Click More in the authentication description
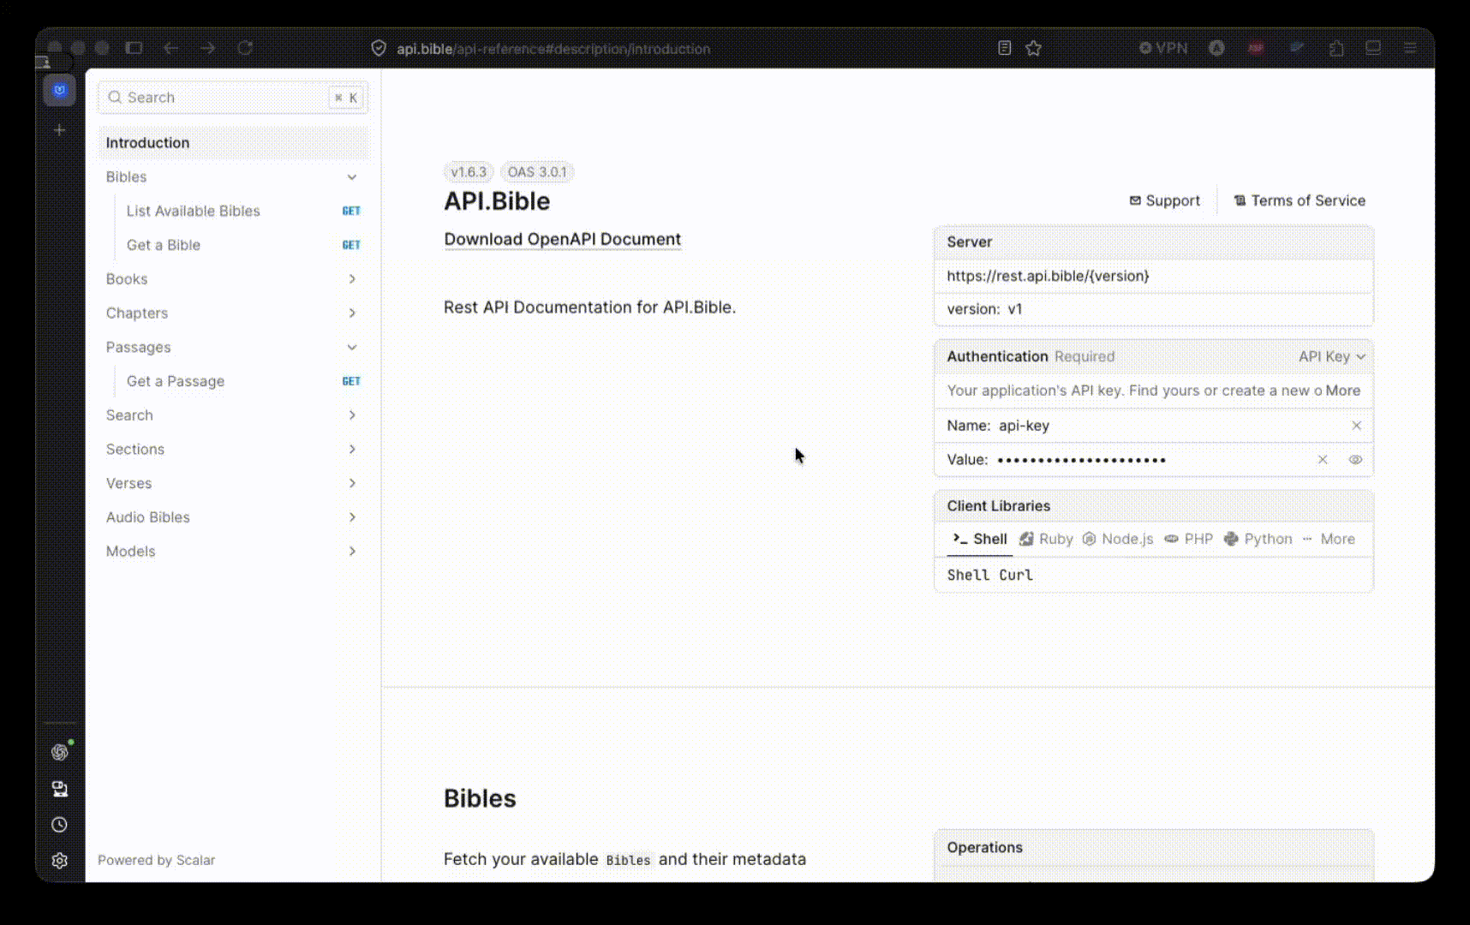The width and height of the screenshot is (1470, 925). click(1343, 391)
